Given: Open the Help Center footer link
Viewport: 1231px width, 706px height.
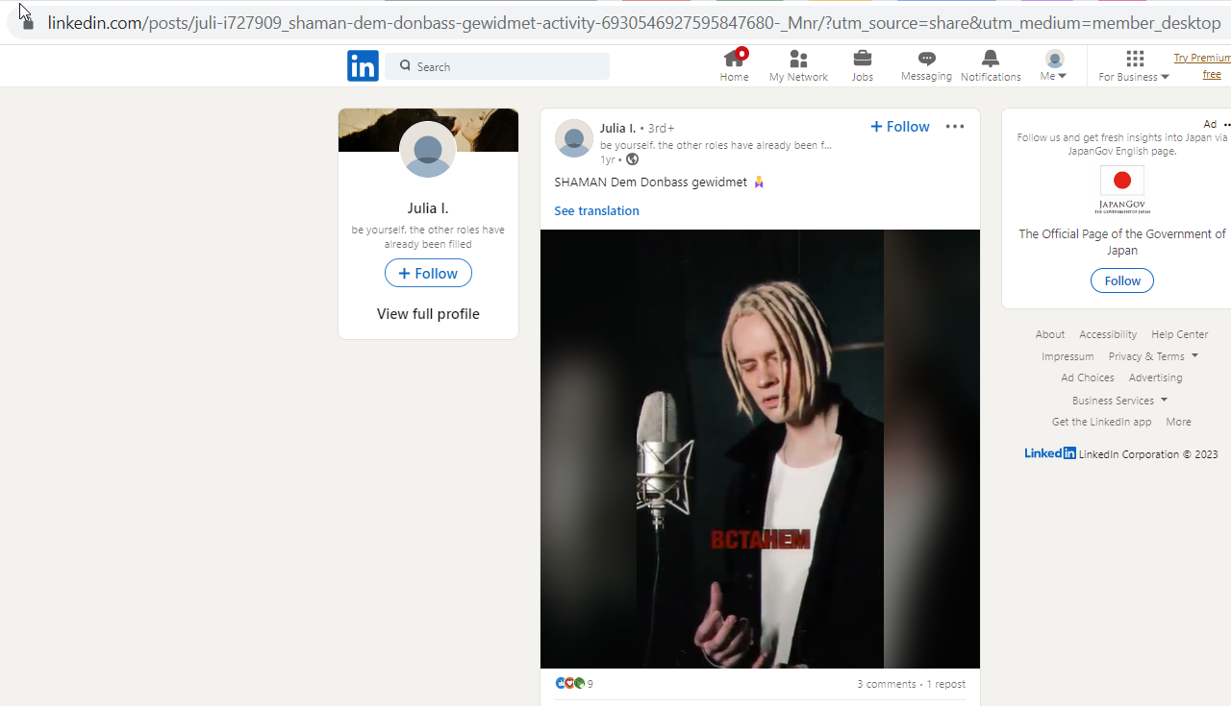Looking at the screenshot, I should coord(1180,334).
